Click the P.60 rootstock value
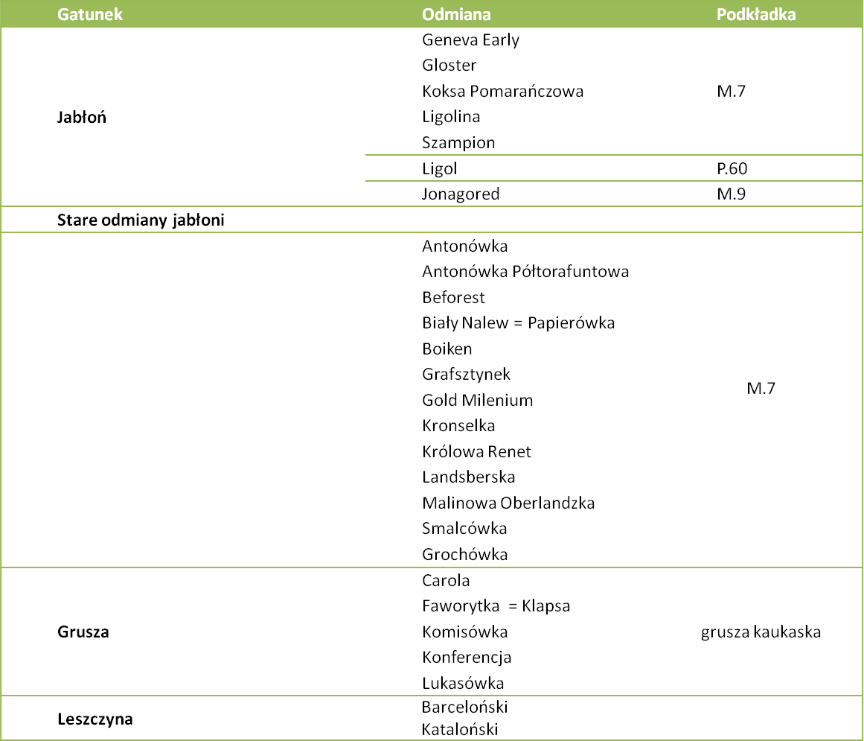Image resolution: width=864 pixels, height=741 pixels. 732,168
